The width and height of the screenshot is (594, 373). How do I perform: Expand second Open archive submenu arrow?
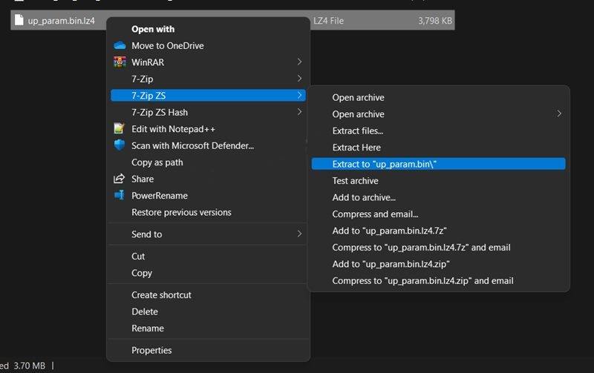click(559, 113)
